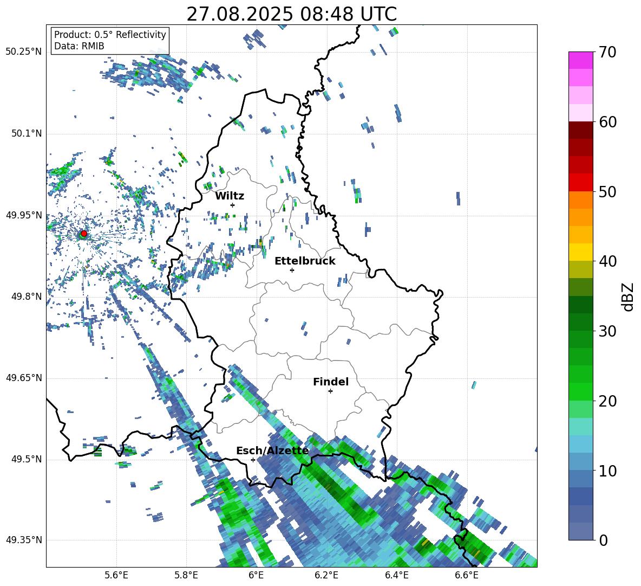Click the 49.65°N latitude label
This screenshot has width=641, height=586.
[24, 378]
